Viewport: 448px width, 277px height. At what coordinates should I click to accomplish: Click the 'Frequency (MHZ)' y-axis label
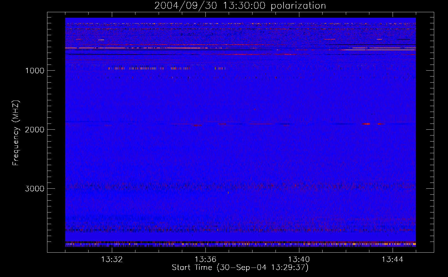click(16, 133)
